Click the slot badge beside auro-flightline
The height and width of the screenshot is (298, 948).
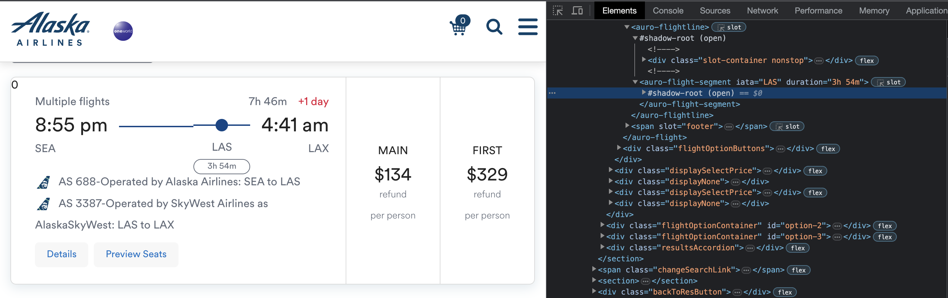729,27
